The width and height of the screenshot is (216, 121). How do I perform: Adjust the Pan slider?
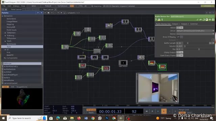pos(199,49)
